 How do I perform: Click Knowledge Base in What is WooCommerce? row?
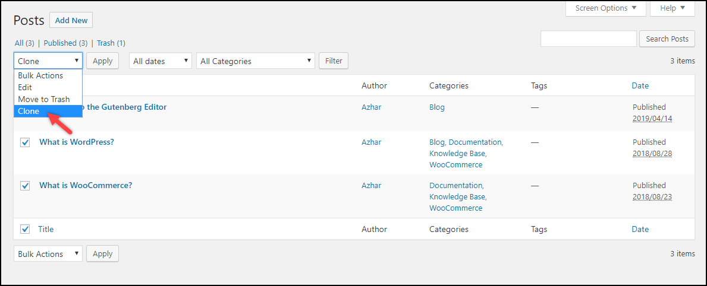tap(457, 196)
